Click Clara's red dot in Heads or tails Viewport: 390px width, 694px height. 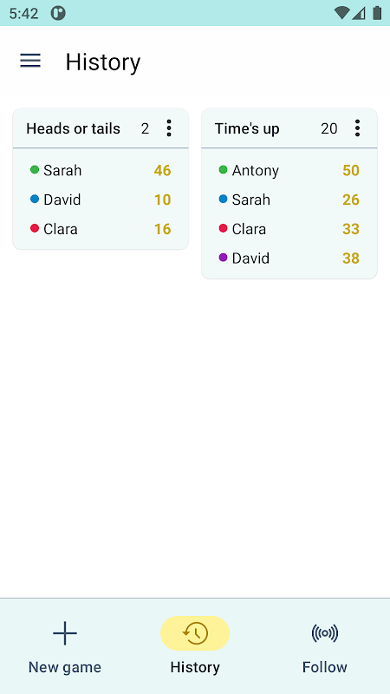pyautogui.click(x=35, y=228)
